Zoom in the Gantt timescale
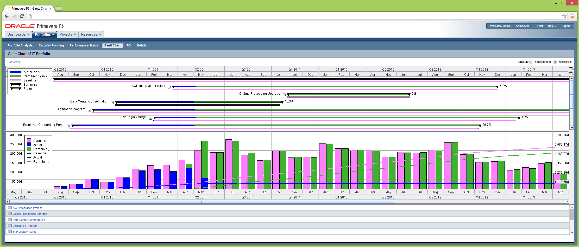 click(571, 68)
